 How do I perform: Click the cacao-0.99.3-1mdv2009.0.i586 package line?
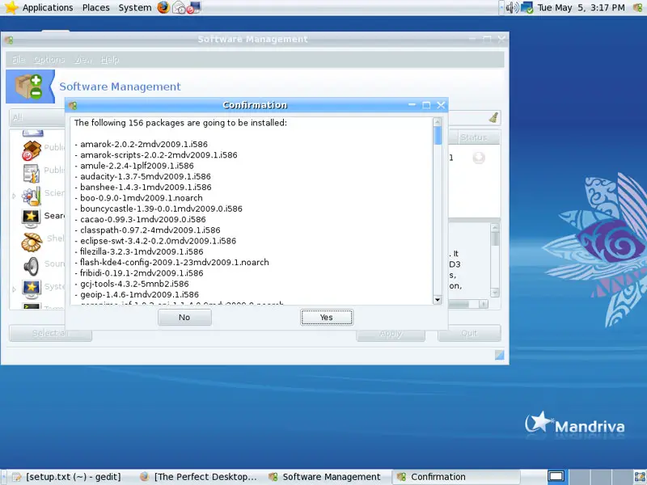[x=140, y=219]
